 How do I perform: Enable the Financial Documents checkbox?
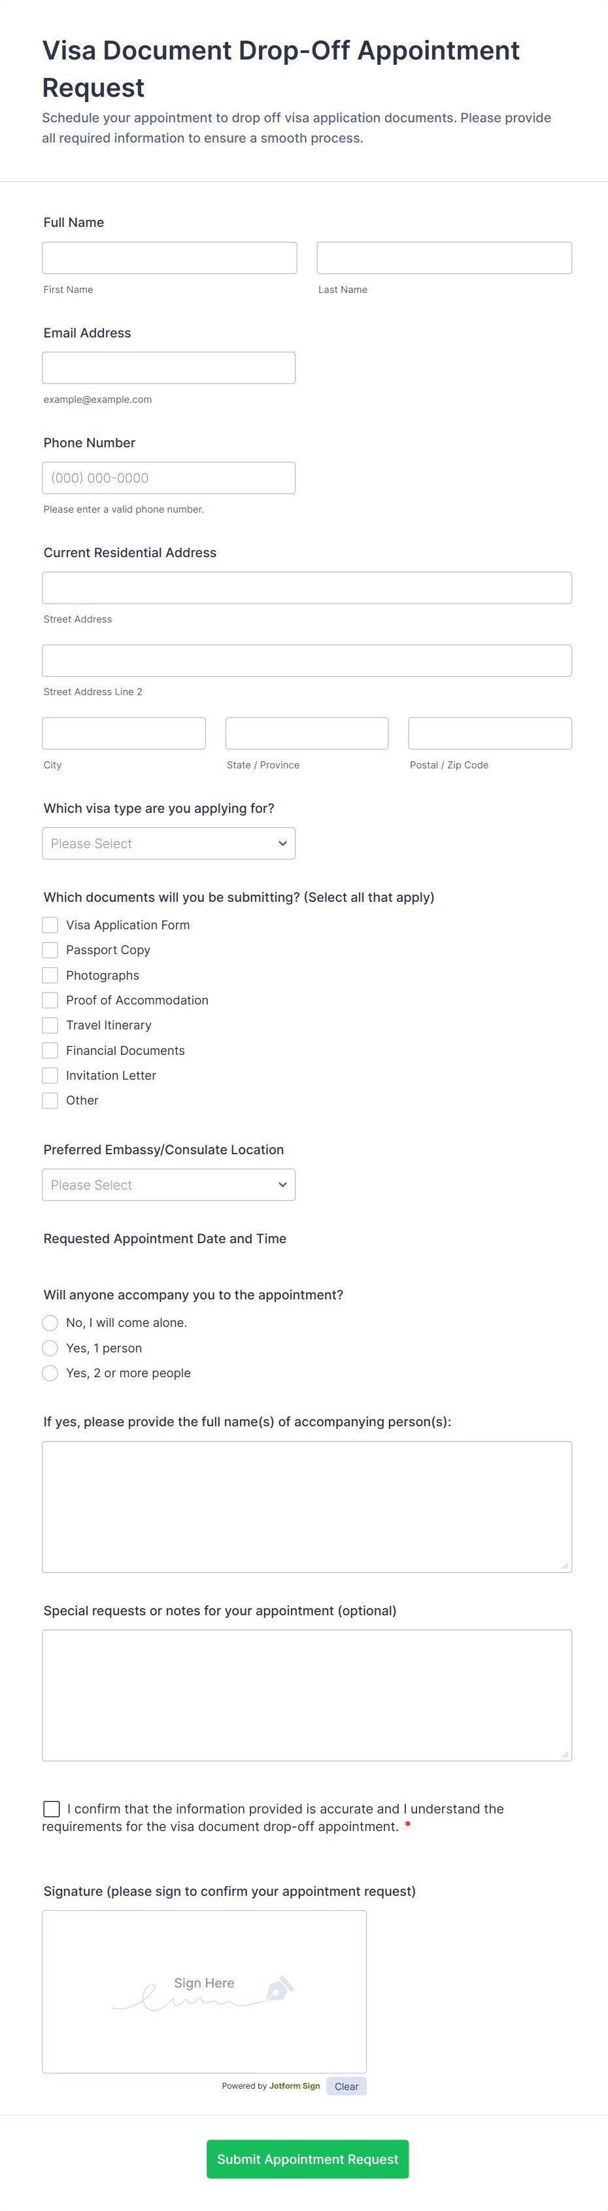coord(50,1050)
